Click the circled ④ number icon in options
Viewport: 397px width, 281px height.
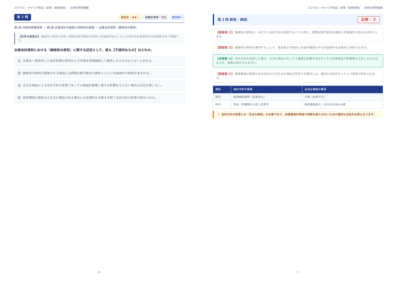[x=19, y=97]
